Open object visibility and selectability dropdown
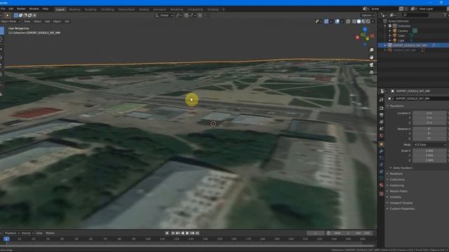This screenshot has width=449, height=252. [318, 22]
